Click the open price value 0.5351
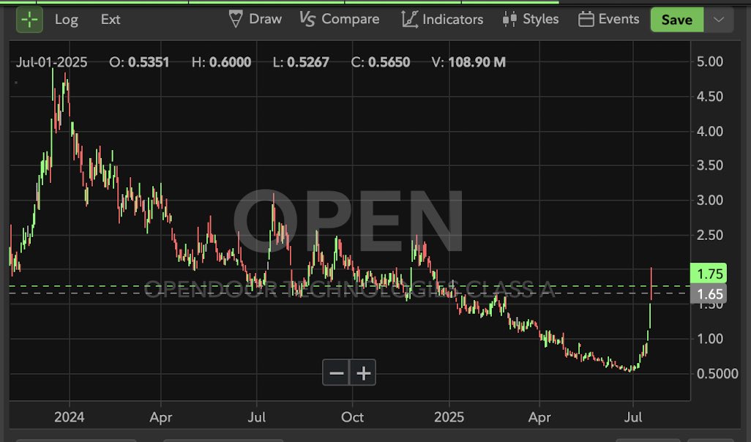The width and height of the screenshot is (751, 442). pyautogui.click(x=149, y=62)
